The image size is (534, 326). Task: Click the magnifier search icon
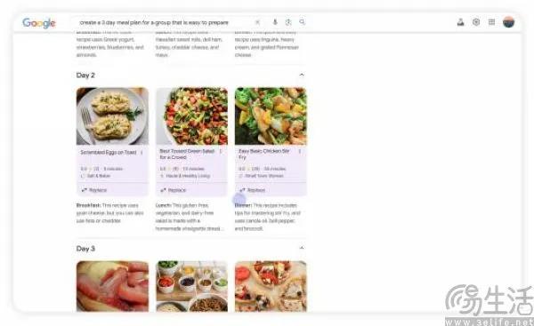point(302,22)
